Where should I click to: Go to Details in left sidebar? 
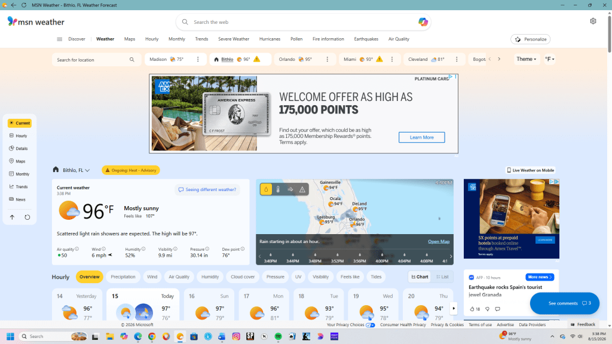point(19,149)
